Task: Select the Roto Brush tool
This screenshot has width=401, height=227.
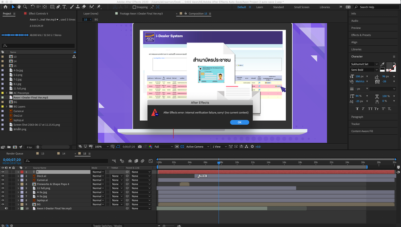Action: 92,7
